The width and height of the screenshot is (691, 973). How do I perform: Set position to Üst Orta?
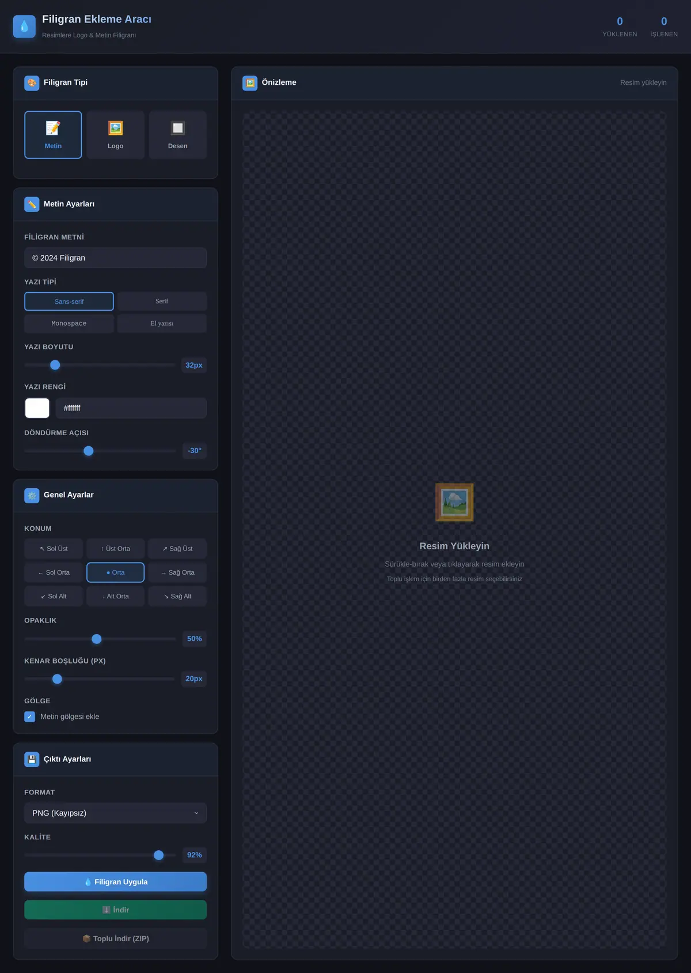tap(115, 549)
